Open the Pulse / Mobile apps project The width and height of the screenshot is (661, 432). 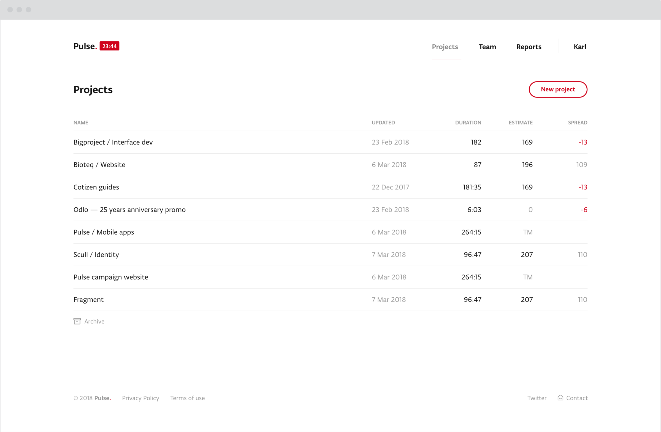click(x=104, y=232)
